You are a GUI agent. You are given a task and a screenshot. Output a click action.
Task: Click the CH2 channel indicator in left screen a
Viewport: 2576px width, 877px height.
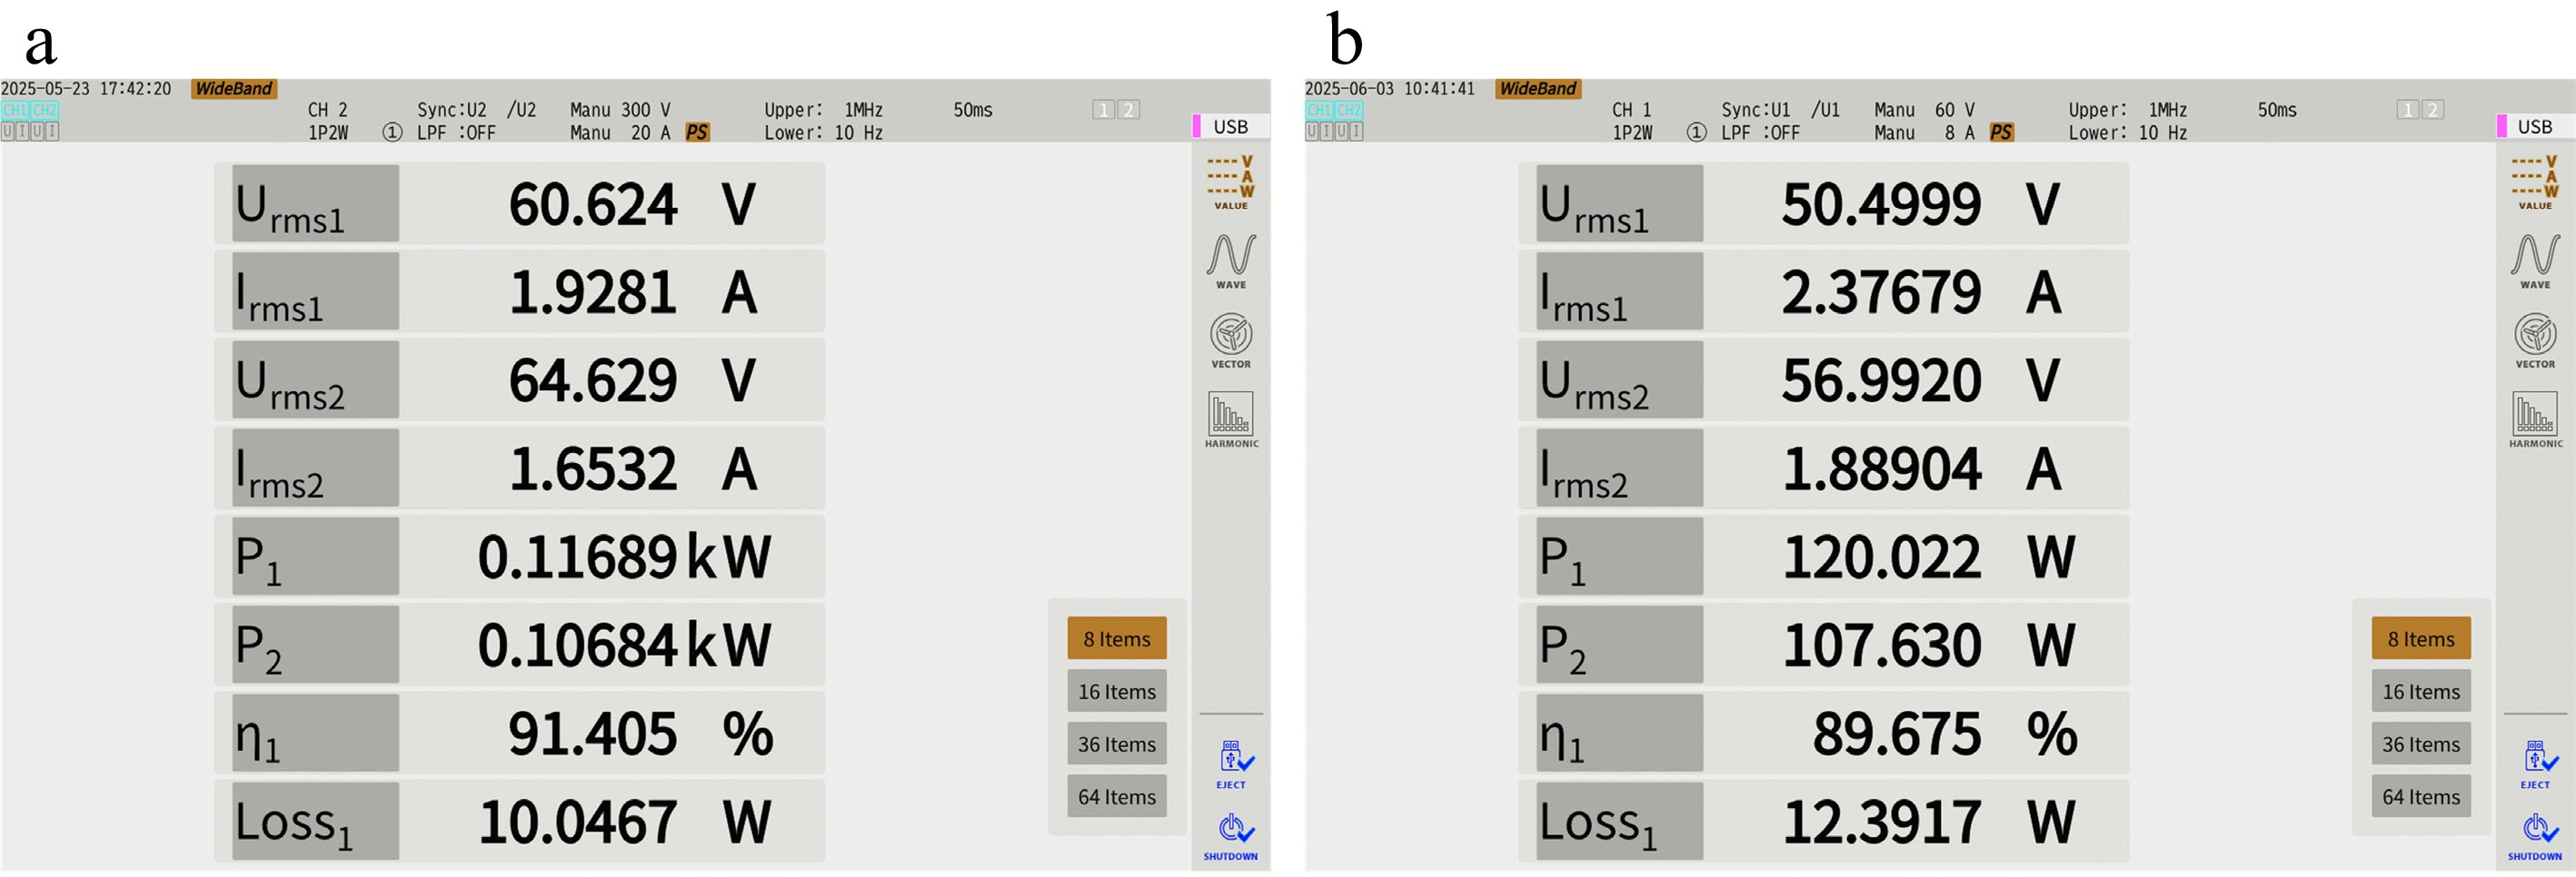(46, 110)
